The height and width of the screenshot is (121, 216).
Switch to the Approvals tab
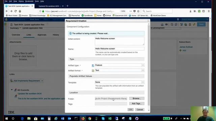42,35
